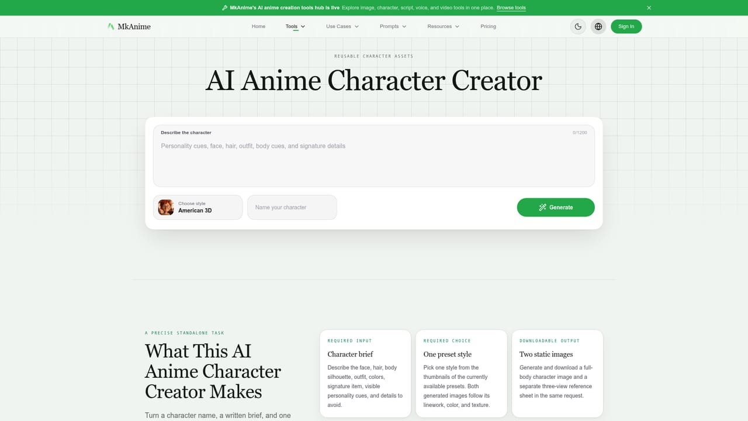Go to the Home nav item

click(258, 26)
